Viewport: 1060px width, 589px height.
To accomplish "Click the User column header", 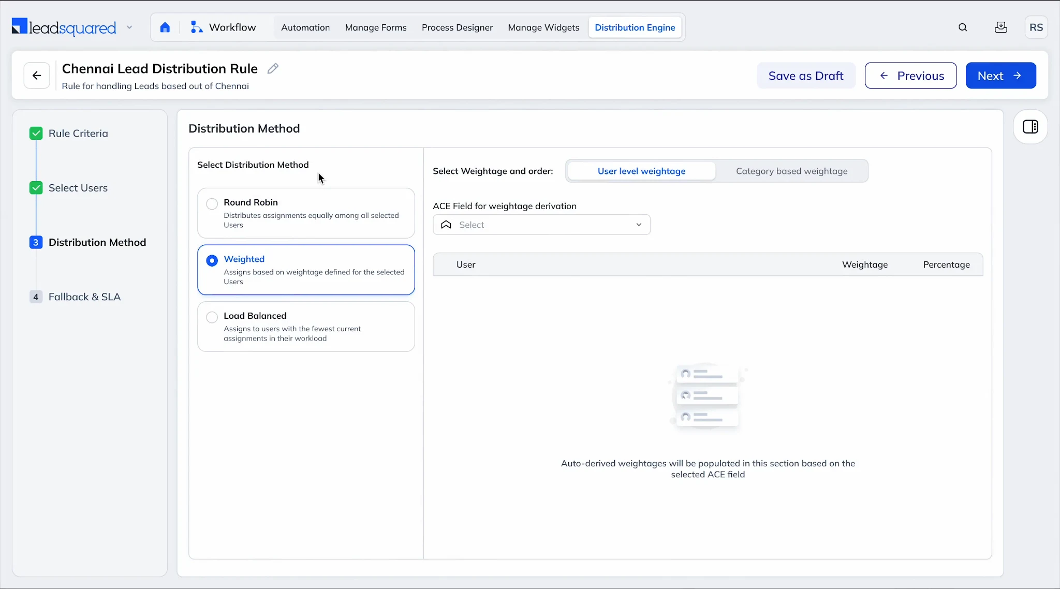I will point(466,264).
